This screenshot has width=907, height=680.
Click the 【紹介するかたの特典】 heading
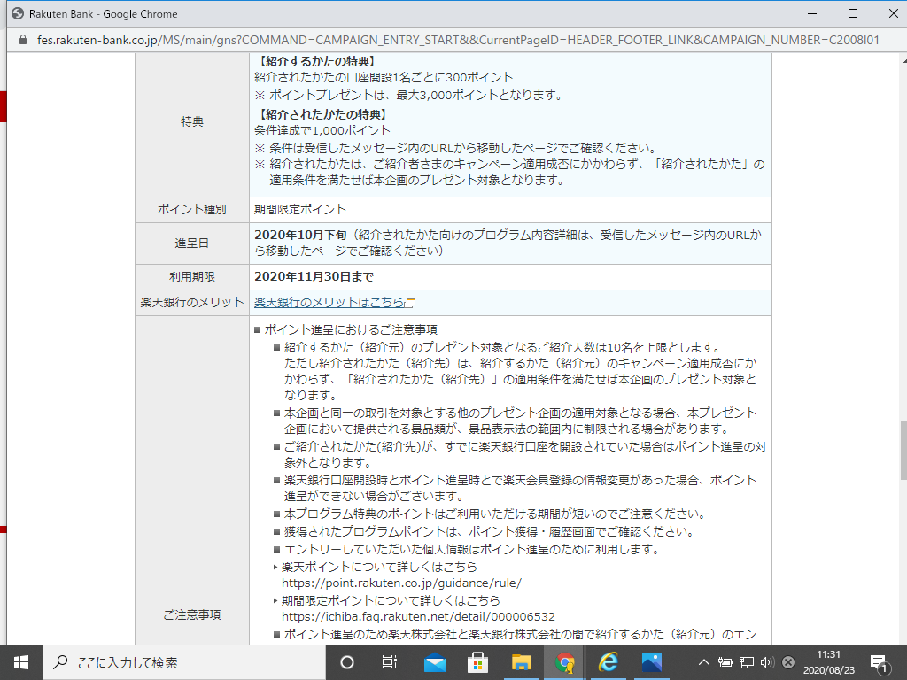coord(318,61)
